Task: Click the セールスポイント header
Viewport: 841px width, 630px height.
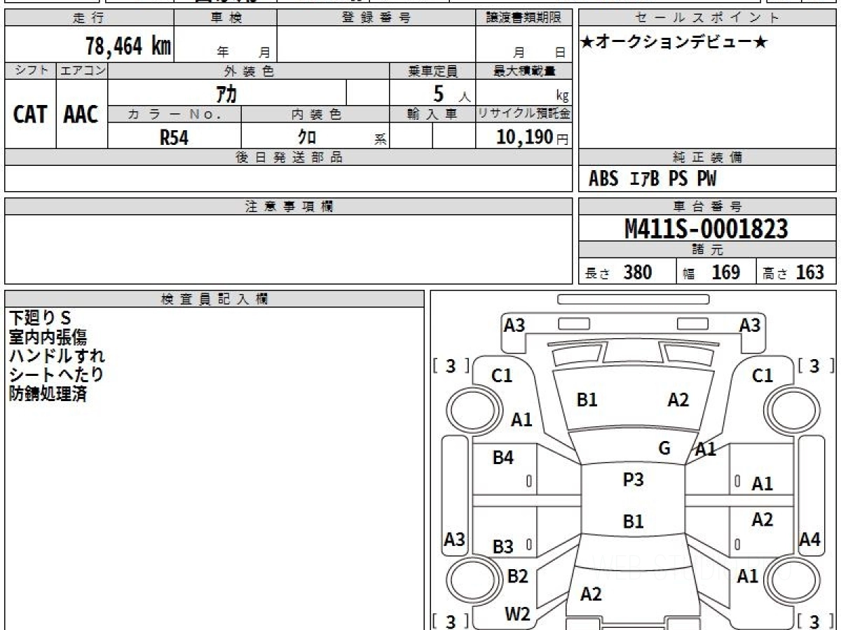Action: click(707, 18)
